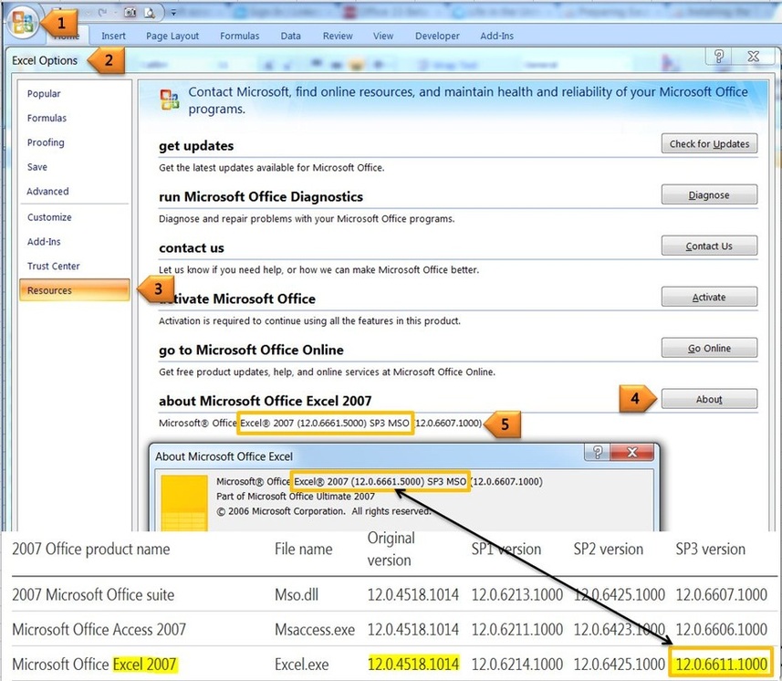The height and width of the screenshot is (681, 782).
Task: Open the Page Layout tab
Action: (172, 36)
